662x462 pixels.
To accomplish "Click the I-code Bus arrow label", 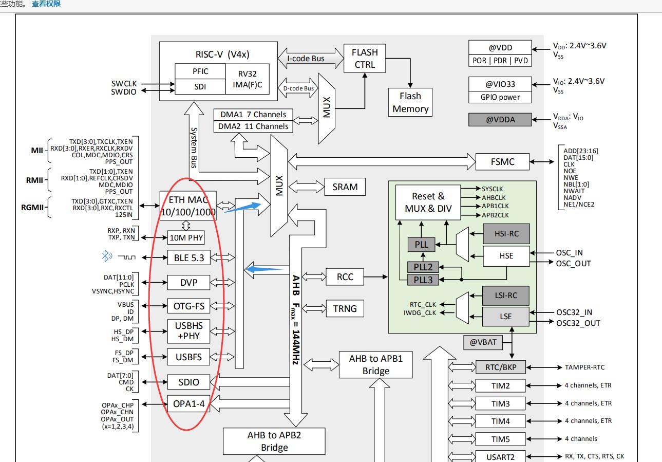I will [306, 59].
